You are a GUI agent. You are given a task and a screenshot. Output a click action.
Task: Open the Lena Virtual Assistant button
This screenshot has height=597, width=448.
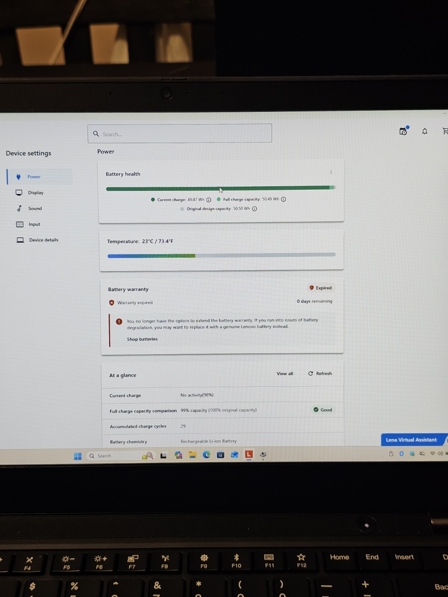coord(414,440)
